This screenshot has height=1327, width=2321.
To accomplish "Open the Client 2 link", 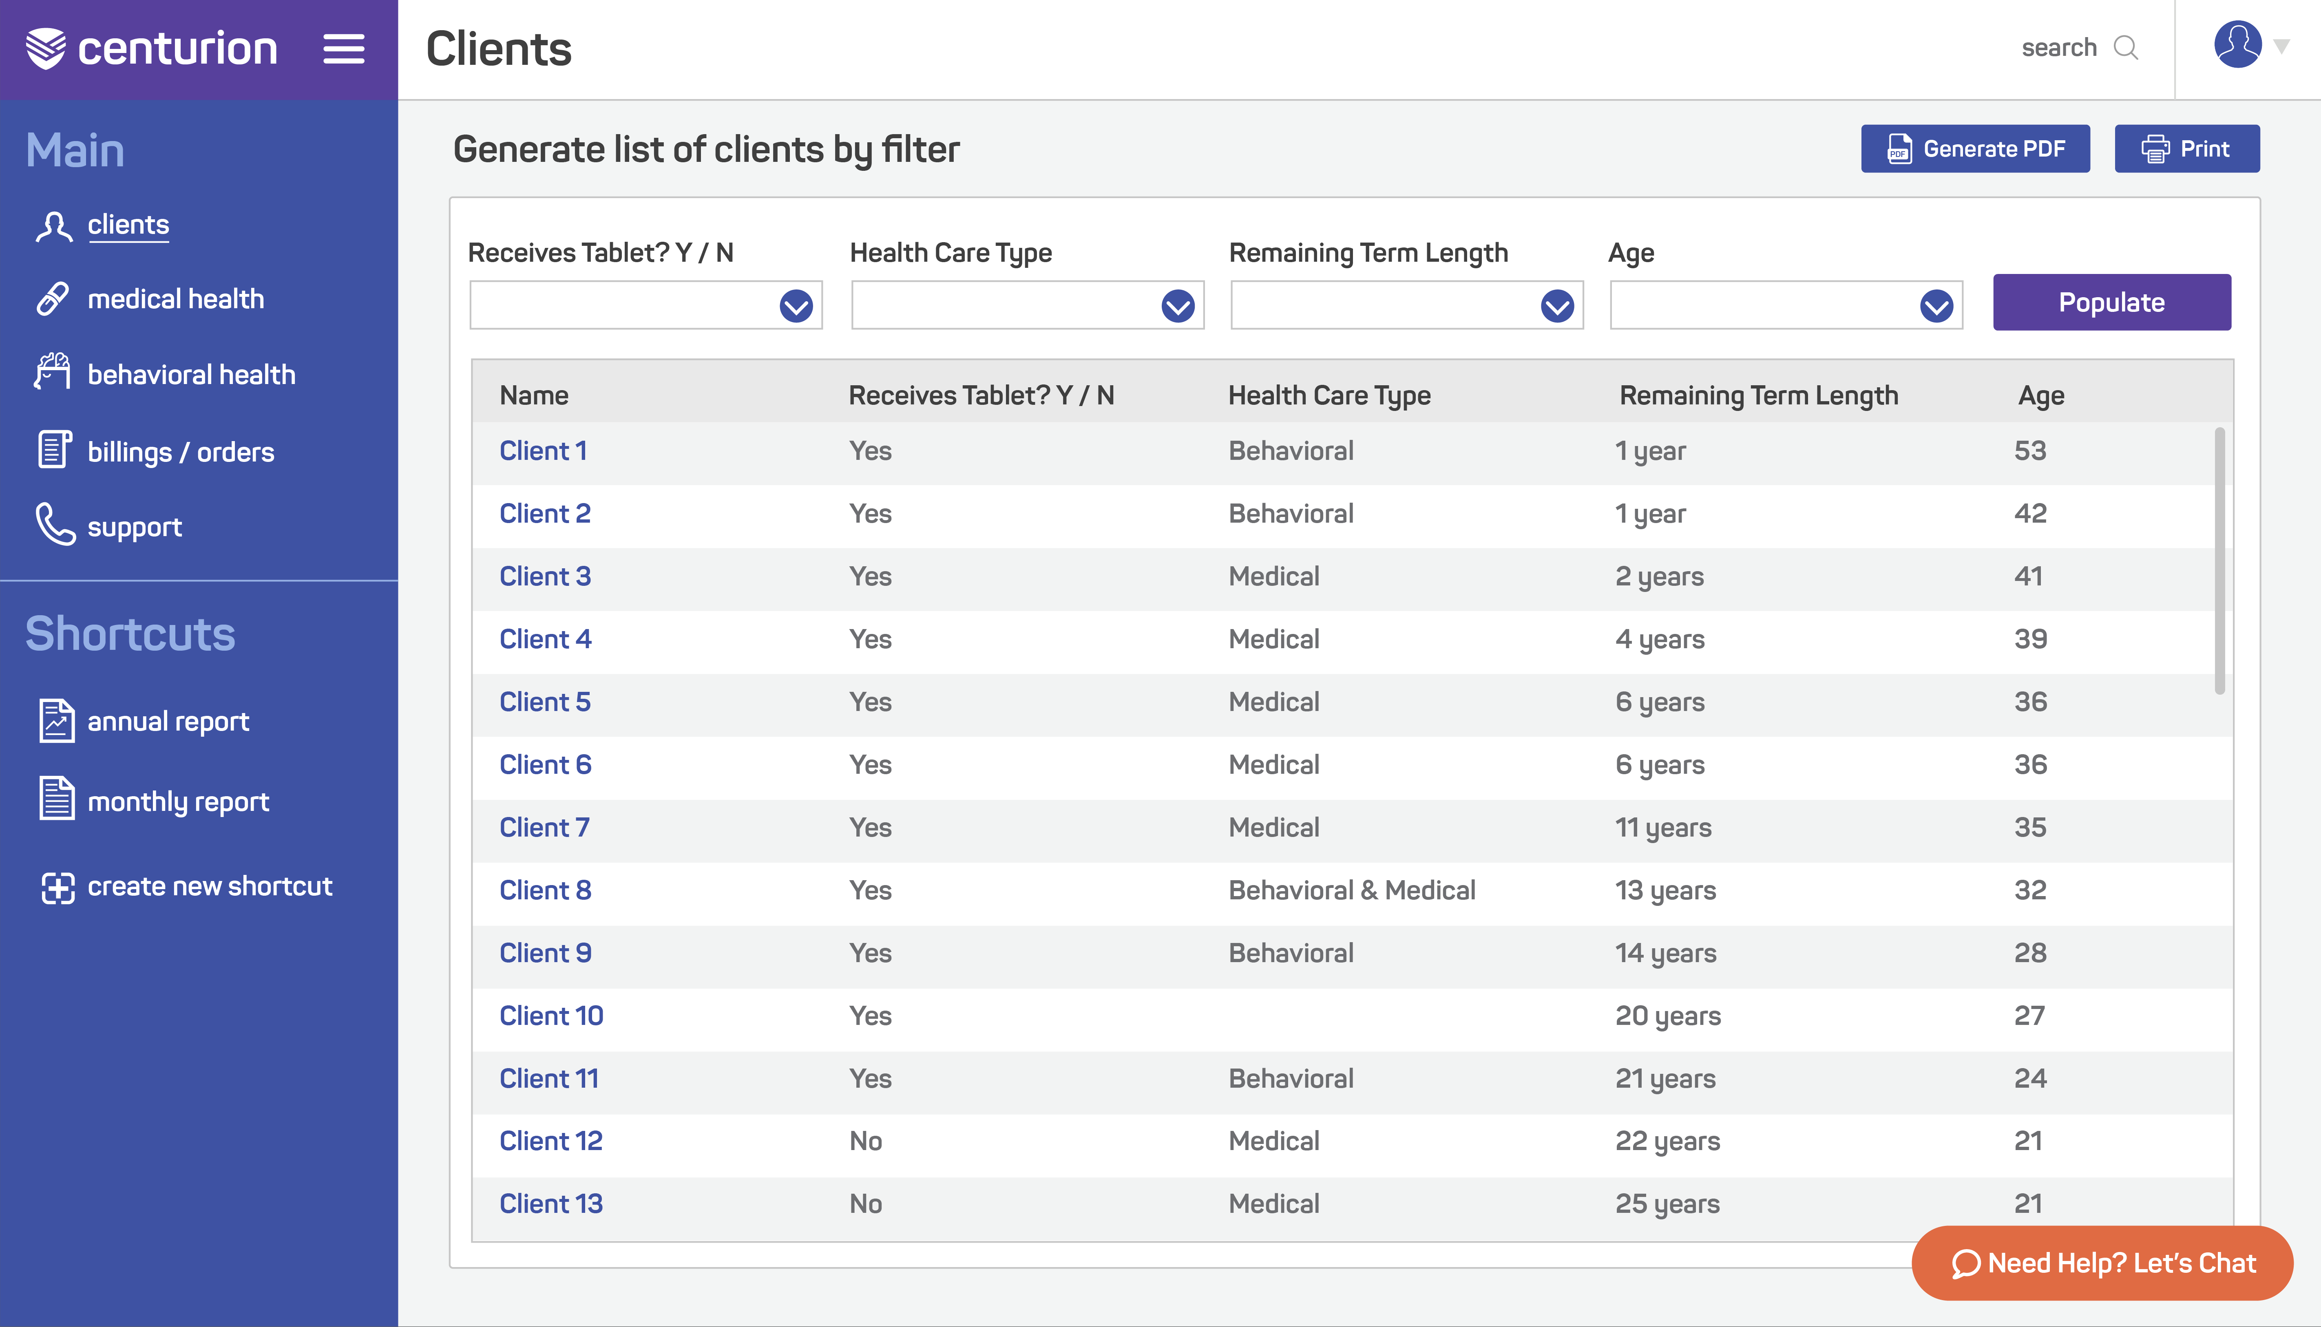I will pyautogui.click(x=544, y=514).
